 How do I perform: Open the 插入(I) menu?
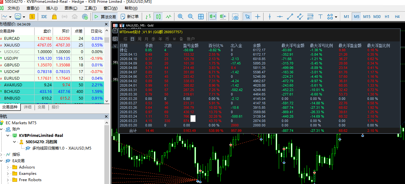coord(52,8)
